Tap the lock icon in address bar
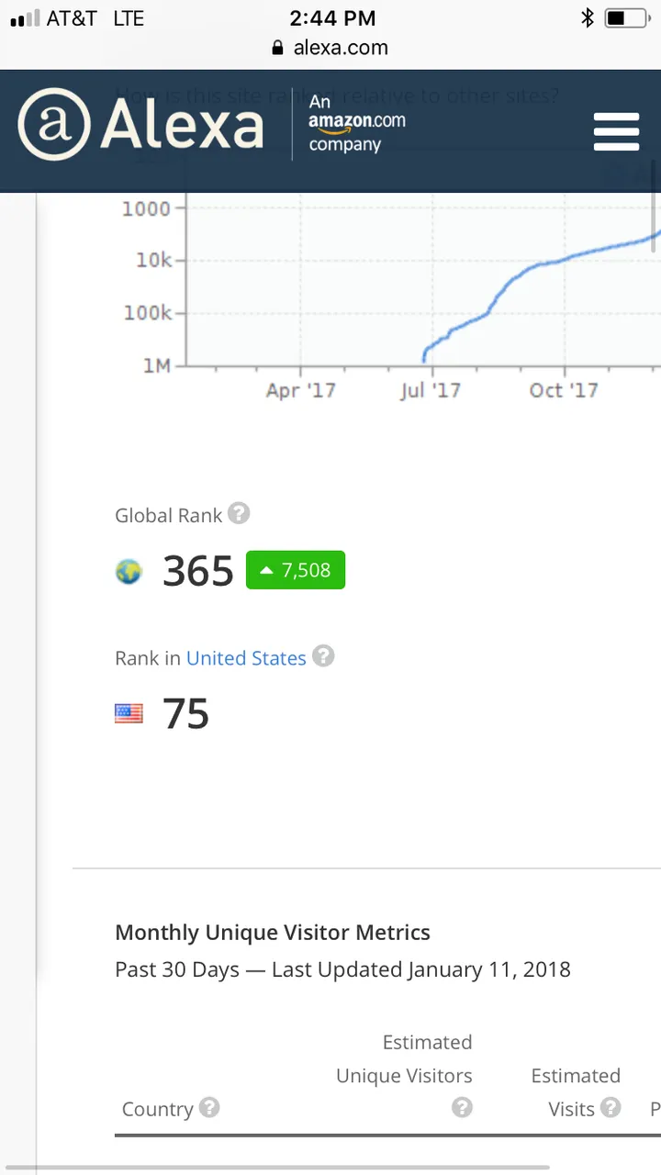 278,49
